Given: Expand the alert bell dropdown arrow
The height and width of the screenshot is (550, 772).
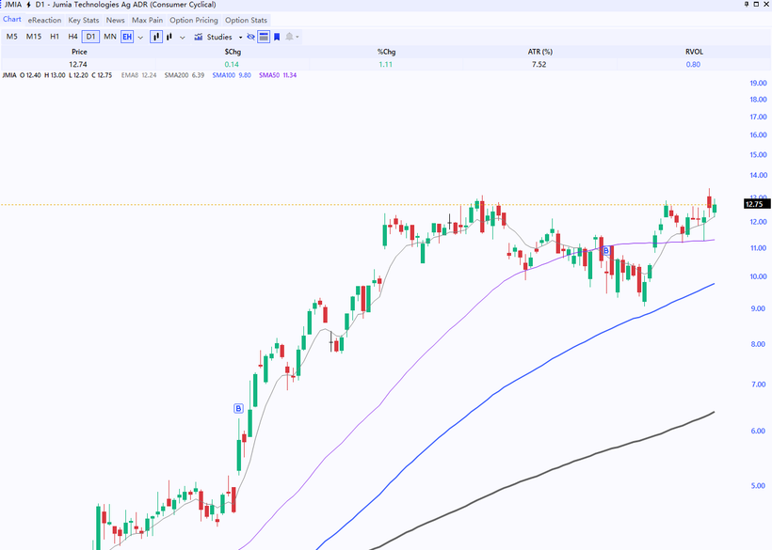Looking at the screenshot, I should coord(298,38).
